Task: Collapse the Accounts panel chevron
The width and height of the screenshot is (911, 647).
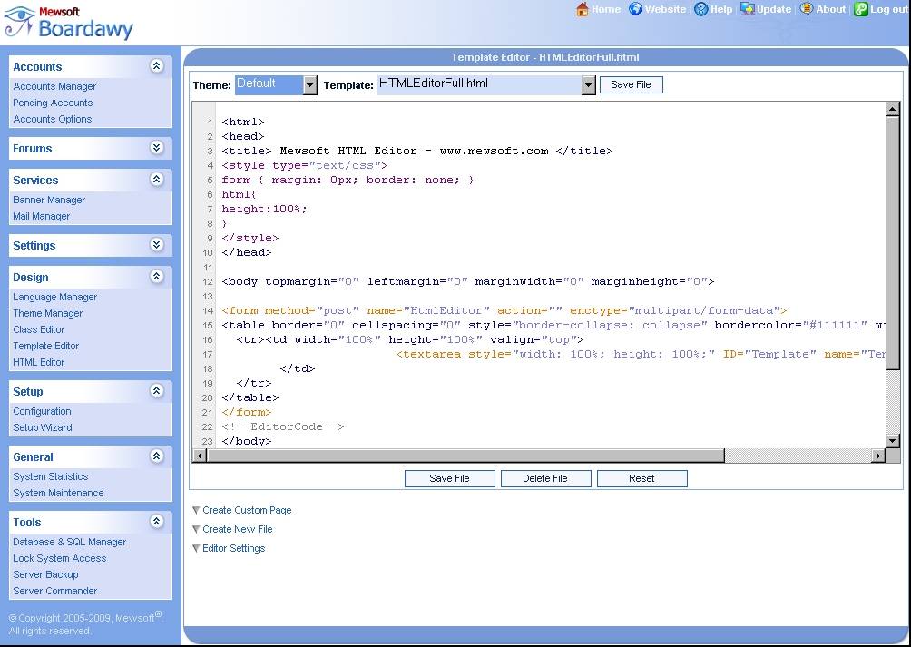Action: (x=156, y=65)
